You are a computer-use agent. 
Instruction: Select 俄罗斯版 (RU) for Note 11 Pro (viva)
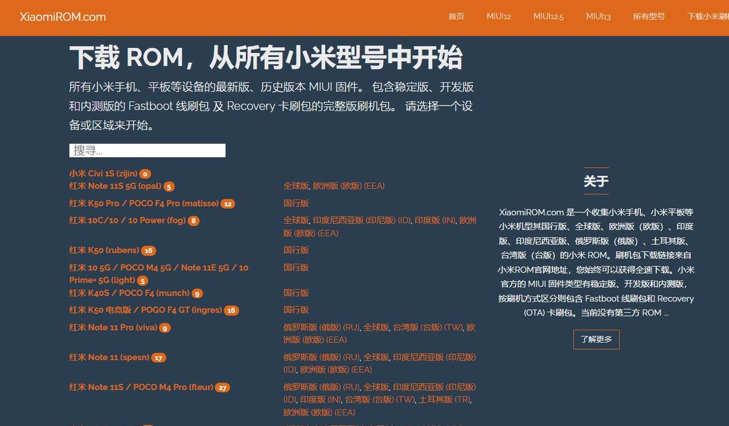pyautogui.click(x=321, y=327)
